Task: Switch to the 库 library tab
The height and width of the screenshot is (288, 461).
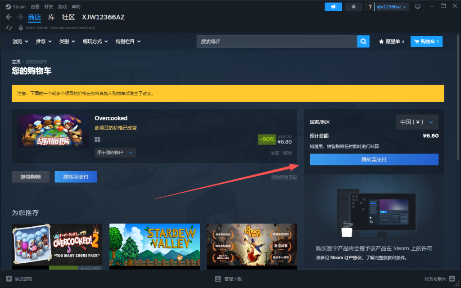Action: click(x=51, y=17)
